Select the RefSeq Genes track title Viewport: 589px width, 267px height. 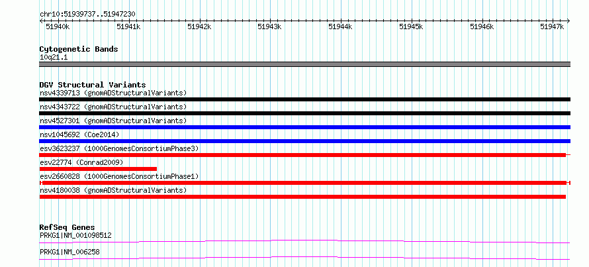point(68,227)
